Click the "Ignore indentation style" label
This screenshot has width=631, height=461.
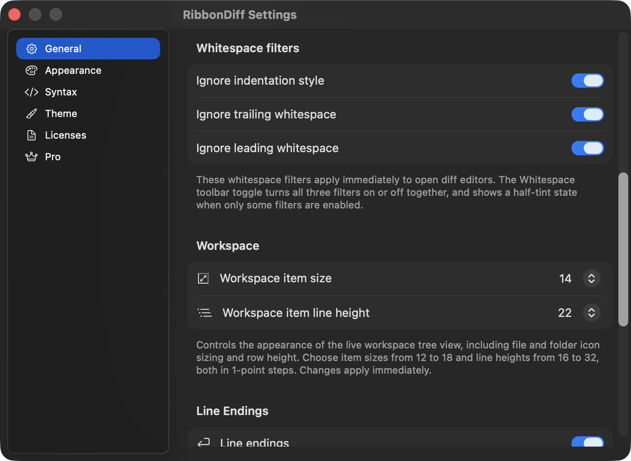tap(260, 81)
